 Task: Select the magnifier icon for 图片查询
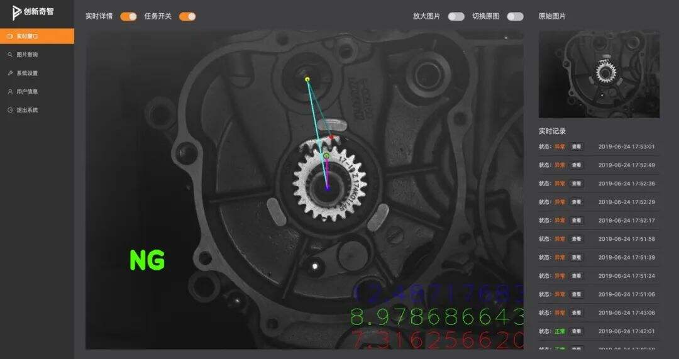point(10,55)
